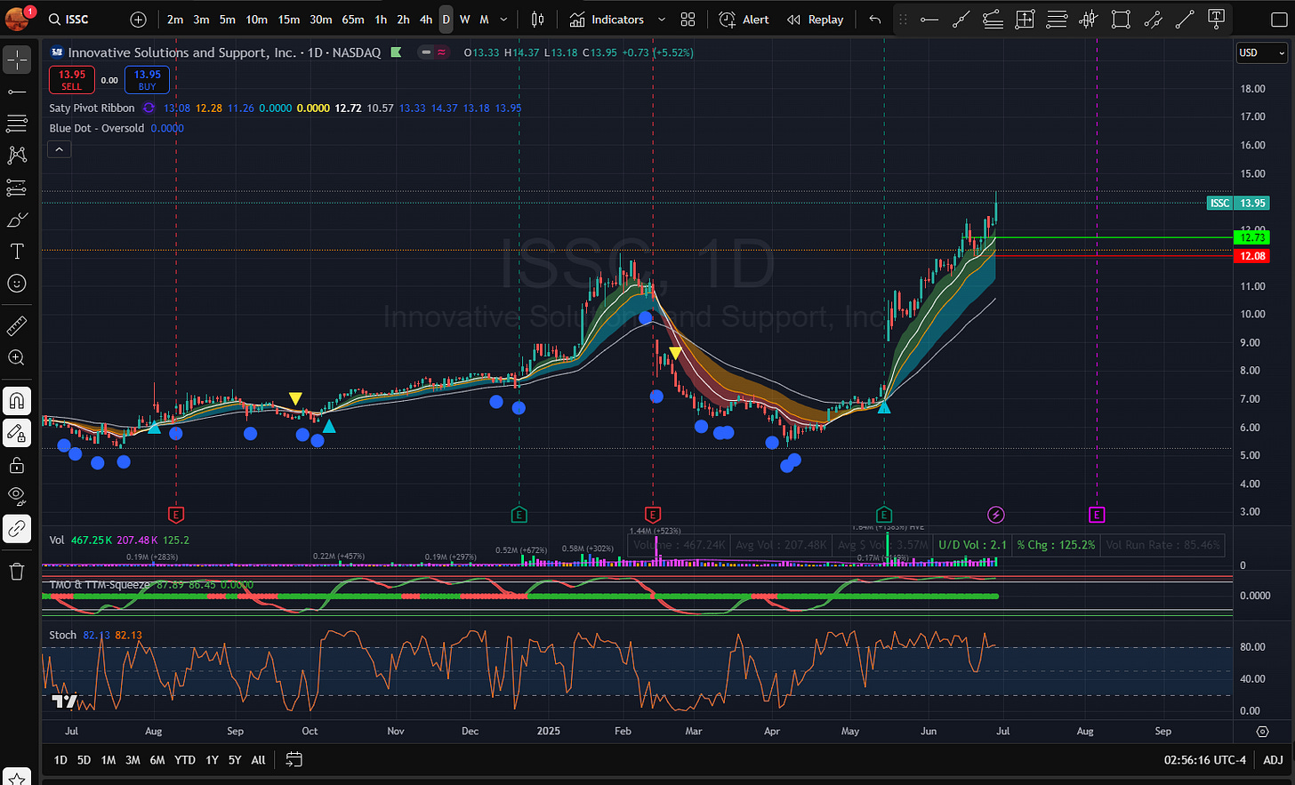Viewport: 1295px width, 785px height.
Task: Toggle the ADJ adjusted data button
Action: [x=1273, y=760]
